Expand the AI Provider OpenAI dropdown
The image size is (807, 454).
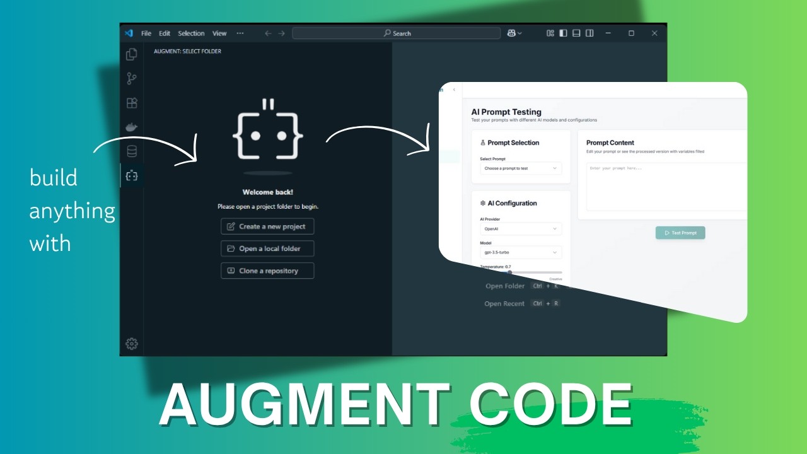520,229
